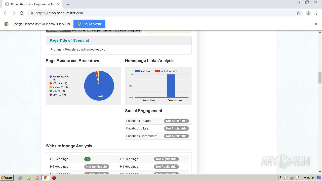Open File Explorer from taskbar
The image size is (322, 181).
(28, 178)
